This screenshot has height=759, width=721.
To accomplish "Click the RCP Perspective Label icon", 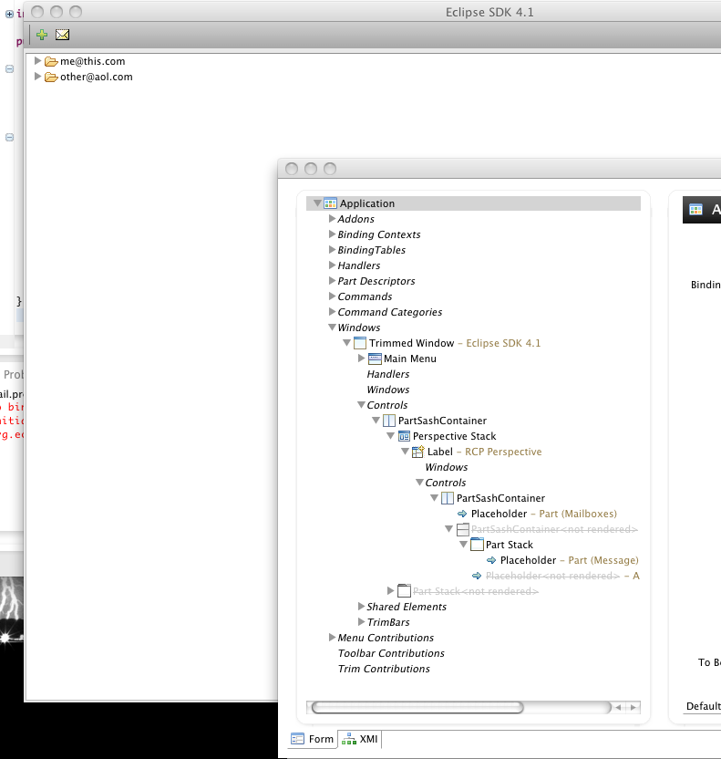I will tap(418, 452).
